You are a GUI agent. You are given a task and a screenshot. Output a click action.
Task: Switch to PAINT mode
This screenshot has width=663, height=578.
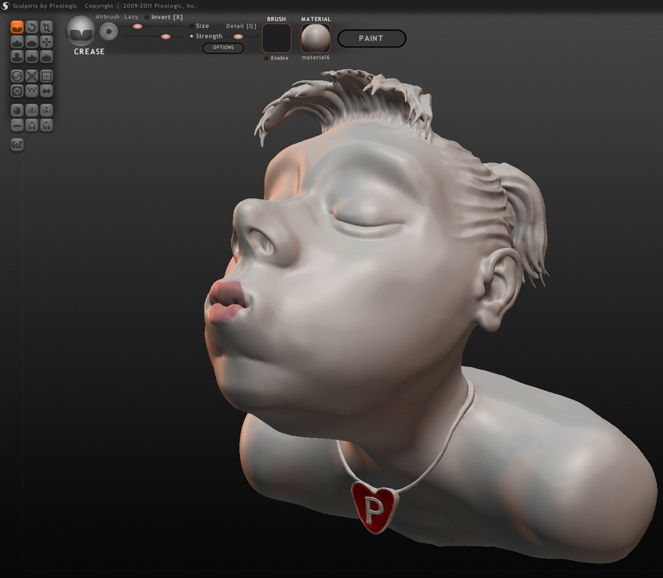[372, 39]
